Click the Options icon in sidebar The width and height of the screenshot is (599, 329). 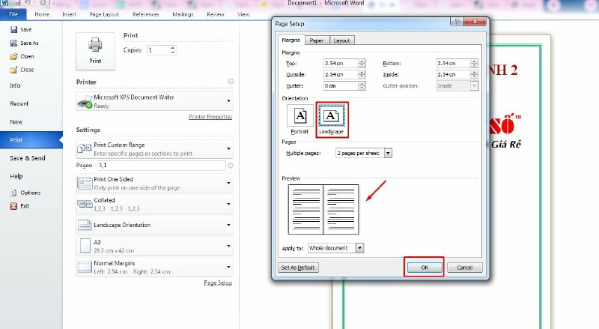[x=13, y=193]
